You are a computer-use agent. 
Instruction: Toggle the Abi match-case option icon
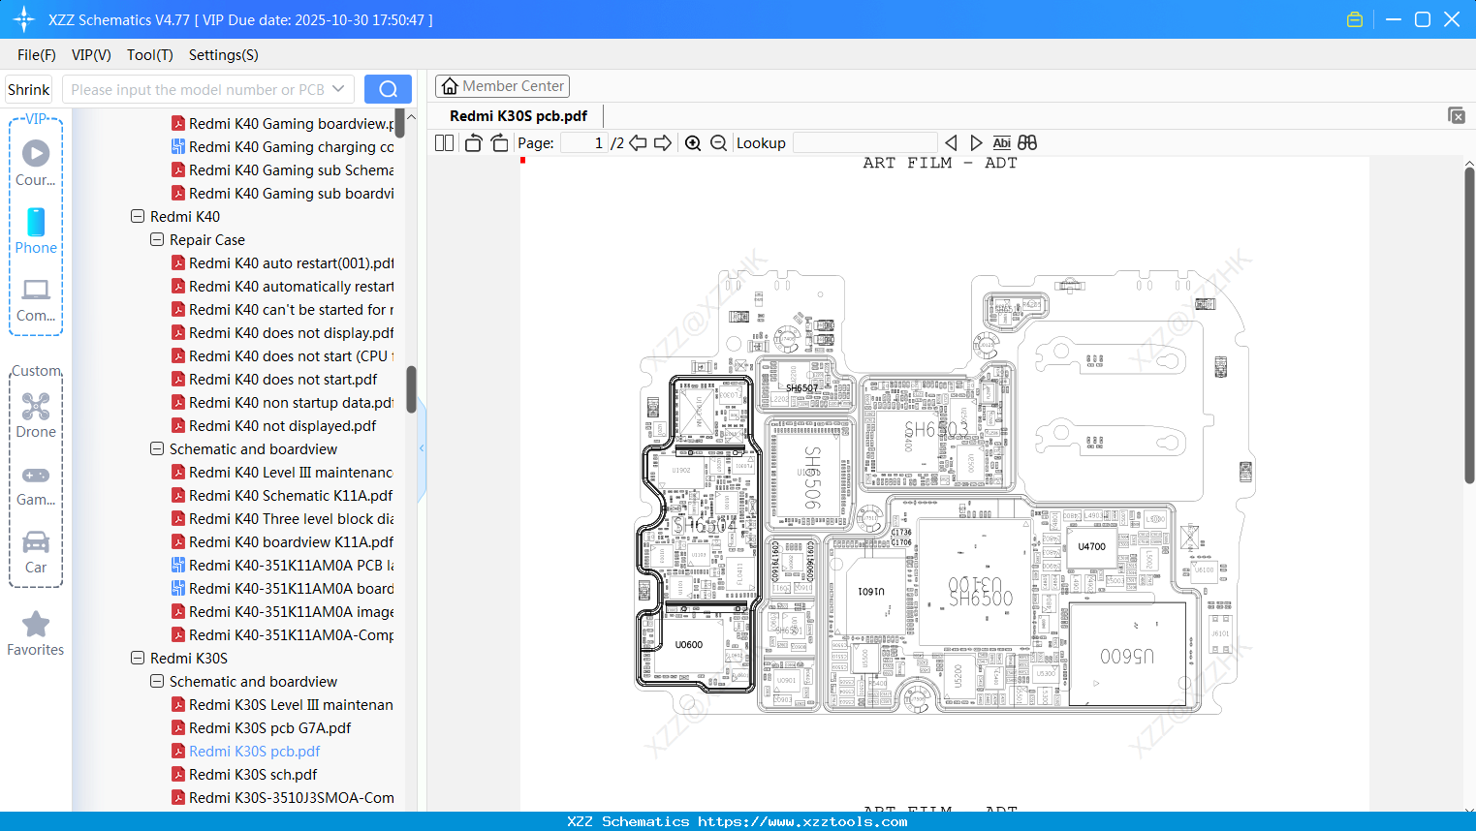[x=1002, y=143]
